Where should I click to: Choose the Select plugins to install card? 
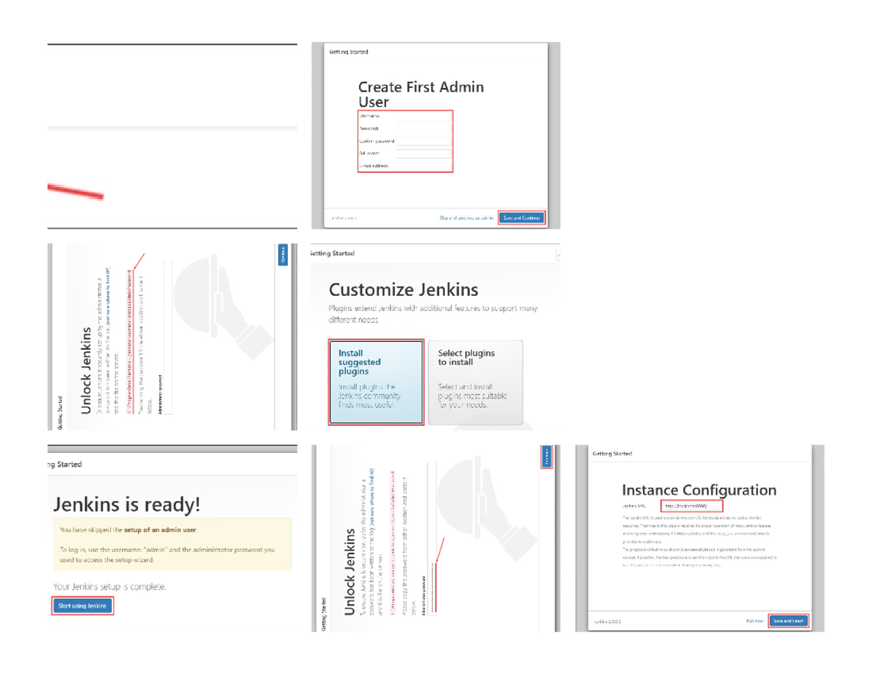pos(475,382)
